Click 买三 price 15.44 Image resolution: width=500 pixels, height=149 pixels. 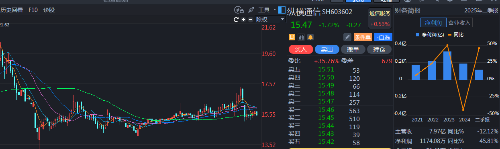click(326, 125)
